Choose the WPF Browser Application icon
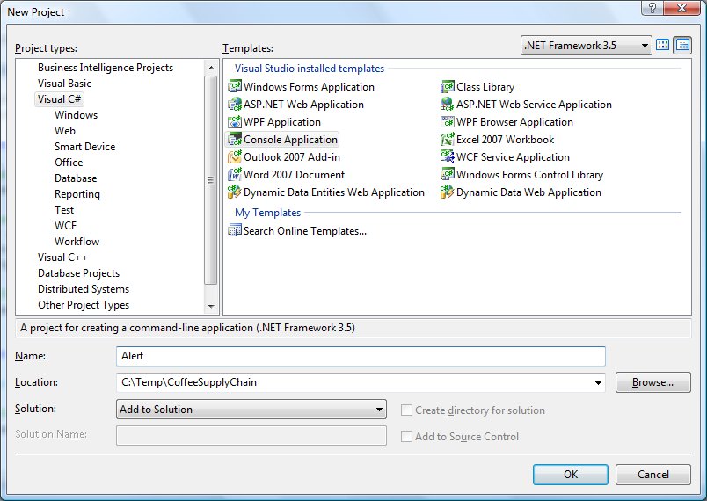 click(x=448, y=121)
